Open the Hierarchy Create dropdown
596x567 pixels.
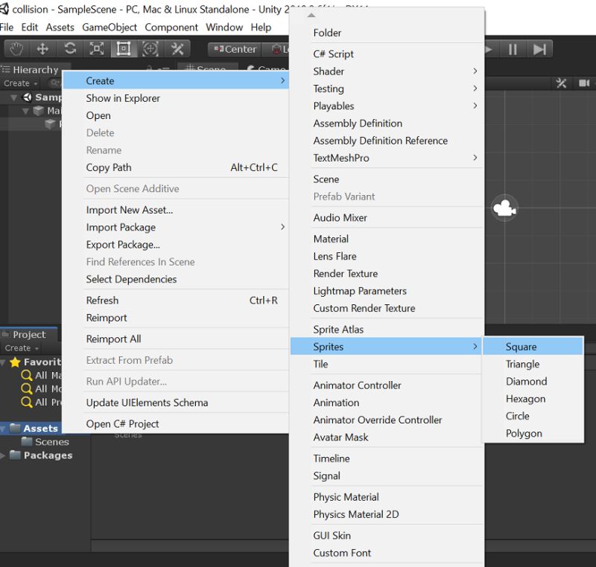(x=21, y=83)
